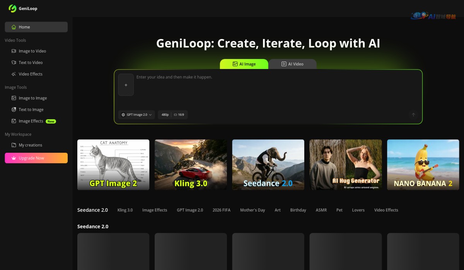
Task: Open the 480p resolution selector
Action: 165,115
